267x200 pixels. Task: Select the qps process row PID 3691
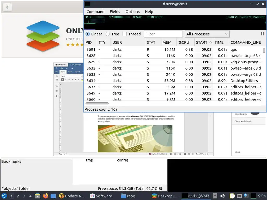[173, 49]
